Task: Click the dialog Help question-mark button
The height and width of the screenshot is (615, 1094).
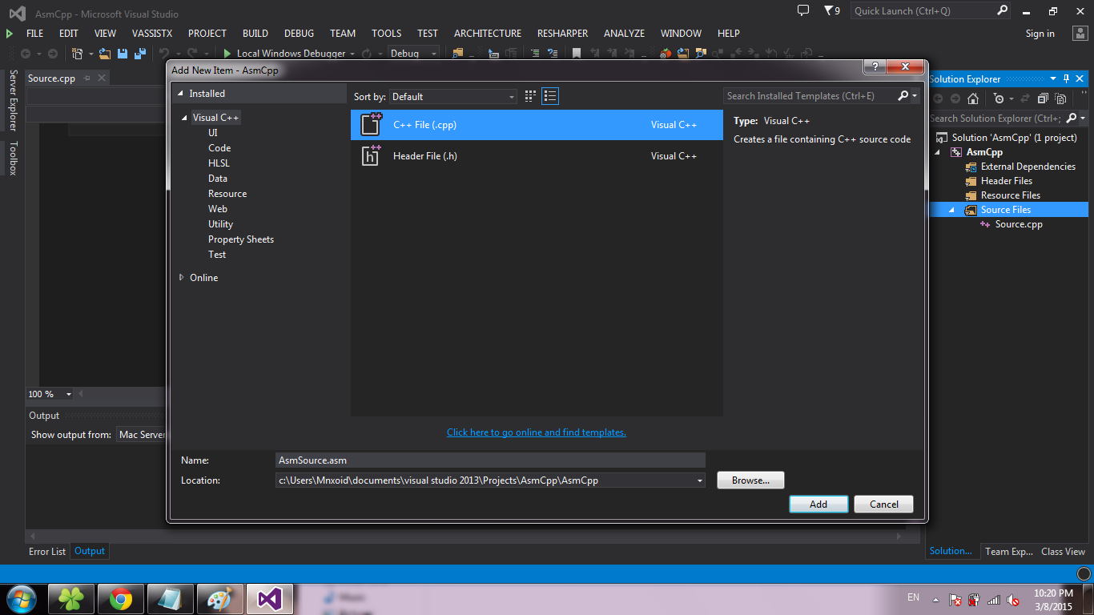Action: 875,67
